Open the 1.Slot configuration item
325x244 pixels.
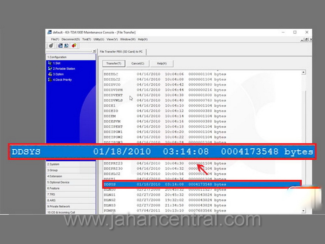(56, 63)
